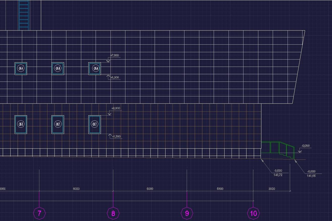Click the 140,72 ground level label

(x=278, y=175)
